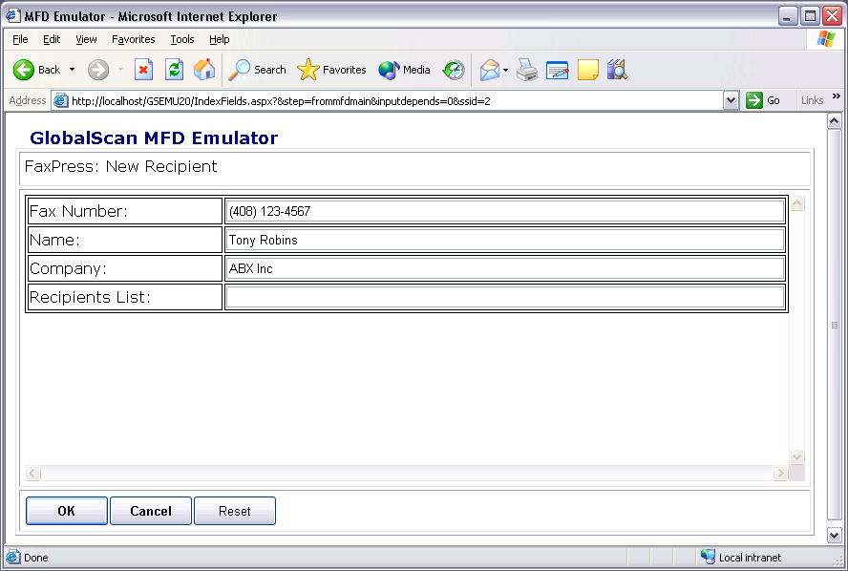Image resolution: width=848 pixels, height=571 pixels.
Task: Click the Research books icon
Action: (x=617, y=70)
